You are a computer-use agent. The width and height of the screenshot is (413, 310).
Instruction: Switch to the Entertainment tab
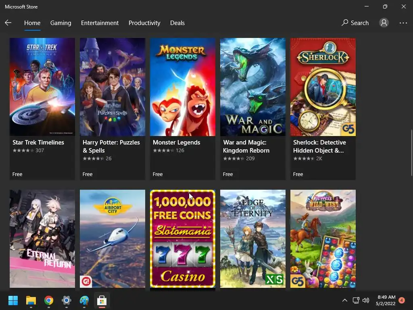pyautogui.click(x=100, y=23)
